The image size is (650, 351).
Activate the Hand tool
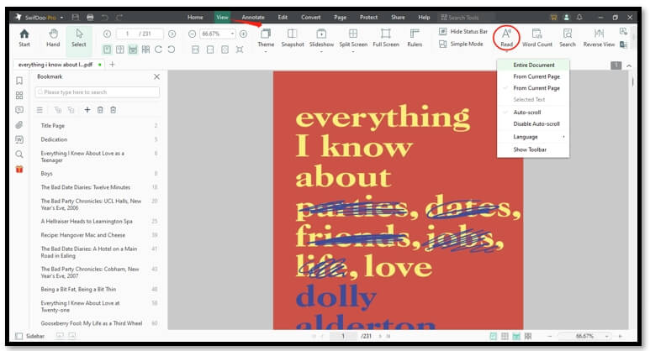tap(53, 37)
